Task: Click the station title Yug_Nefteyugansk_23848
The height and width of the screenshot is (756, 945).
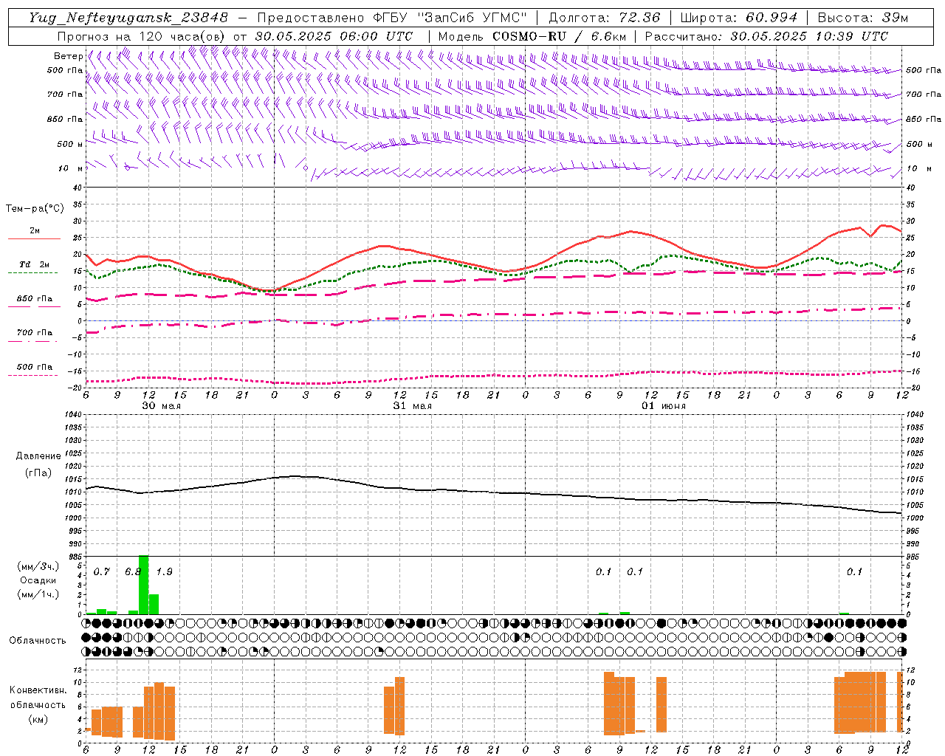Action: 128,18
